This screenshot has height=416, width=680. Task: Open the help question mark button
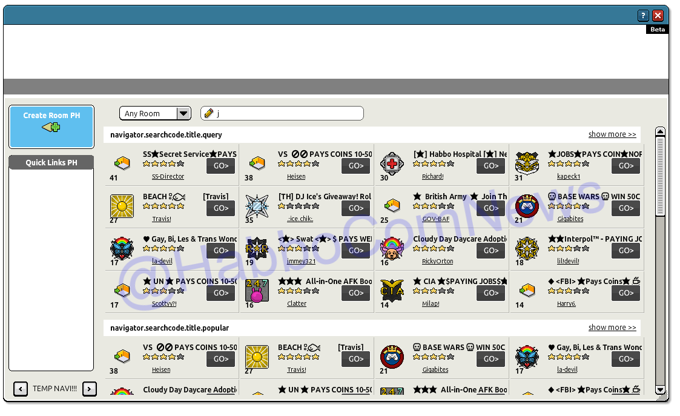[x=643, y=16]
